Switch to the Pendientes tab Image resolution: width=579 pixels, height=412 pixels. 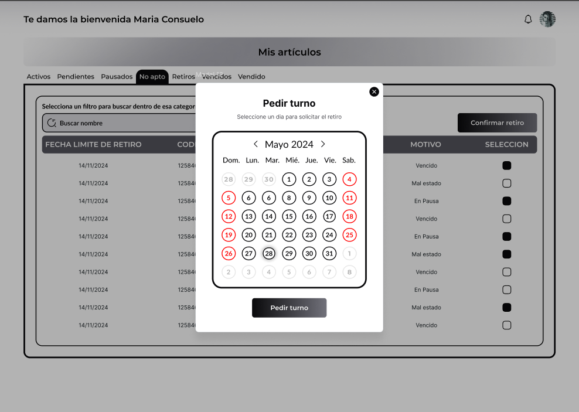point(76,76)
